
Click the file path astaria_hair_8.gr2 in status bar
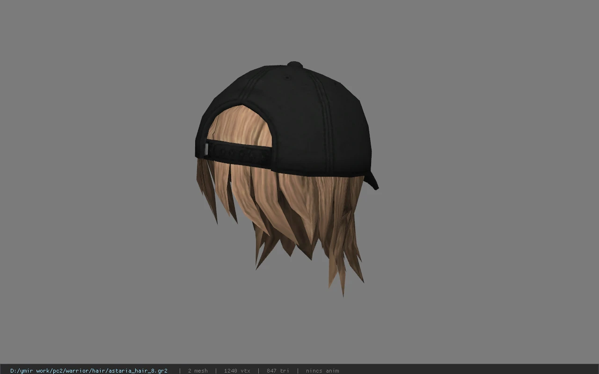click(x=89, y=371)
